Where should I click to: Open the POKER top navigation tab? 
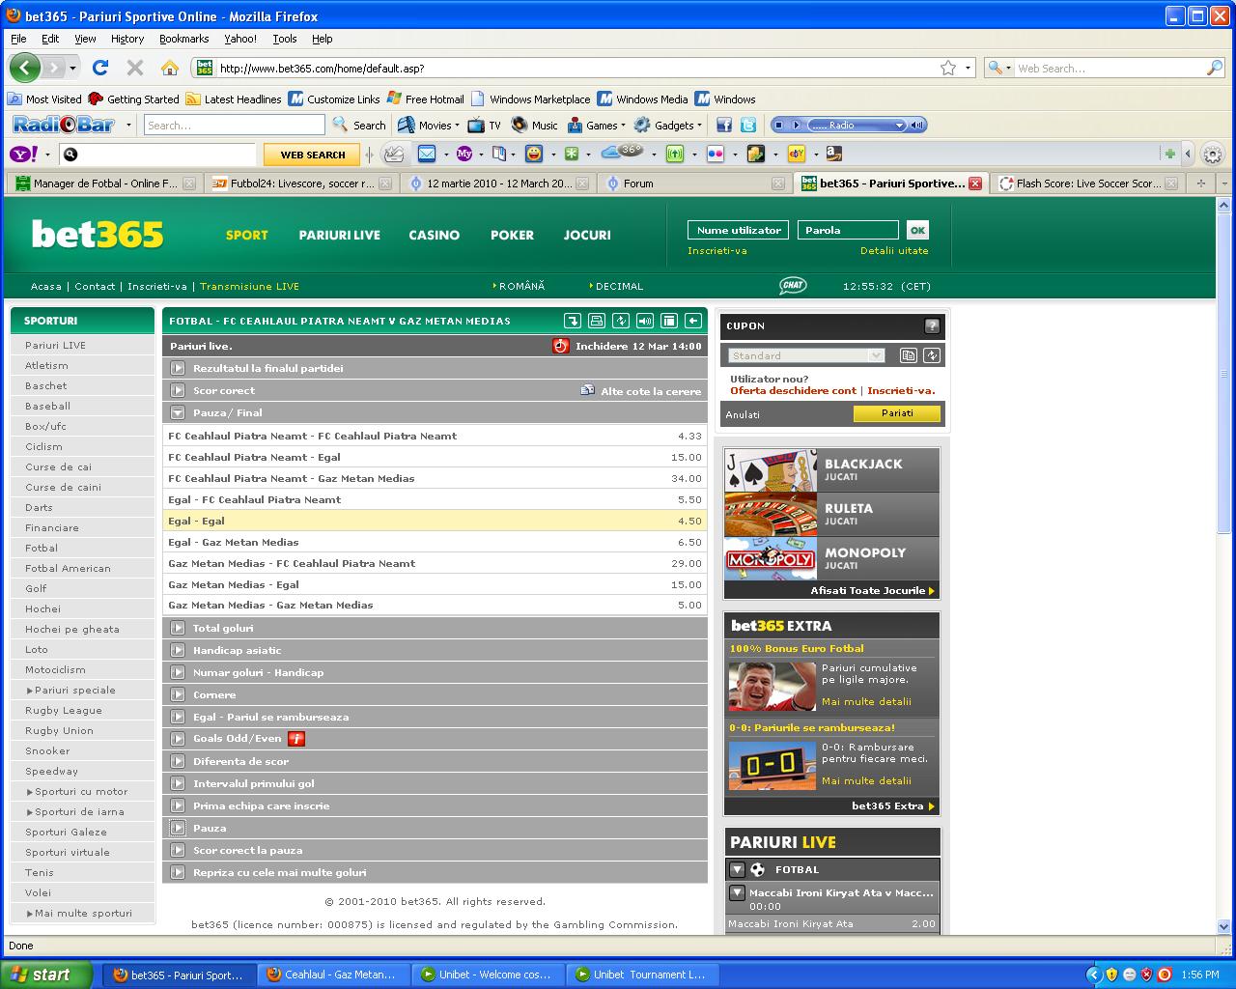pyautogui.click(x=512, y=235)
